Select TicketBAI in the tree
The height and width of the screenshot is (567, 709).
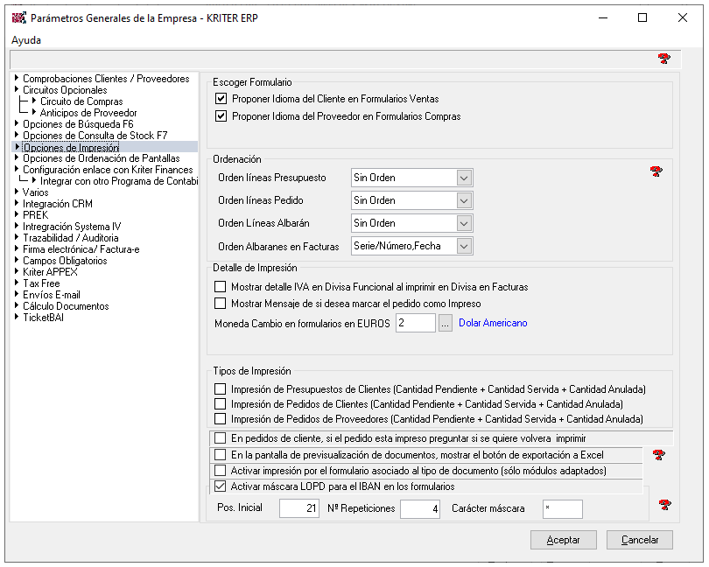click(43, 318)
